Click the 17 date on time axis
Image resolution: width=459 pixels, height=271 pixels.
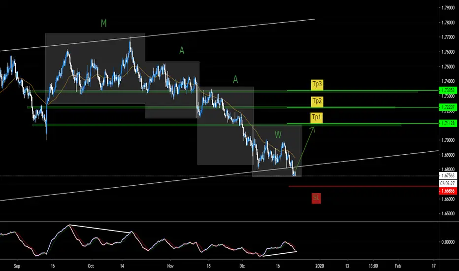tap(433, 266)
